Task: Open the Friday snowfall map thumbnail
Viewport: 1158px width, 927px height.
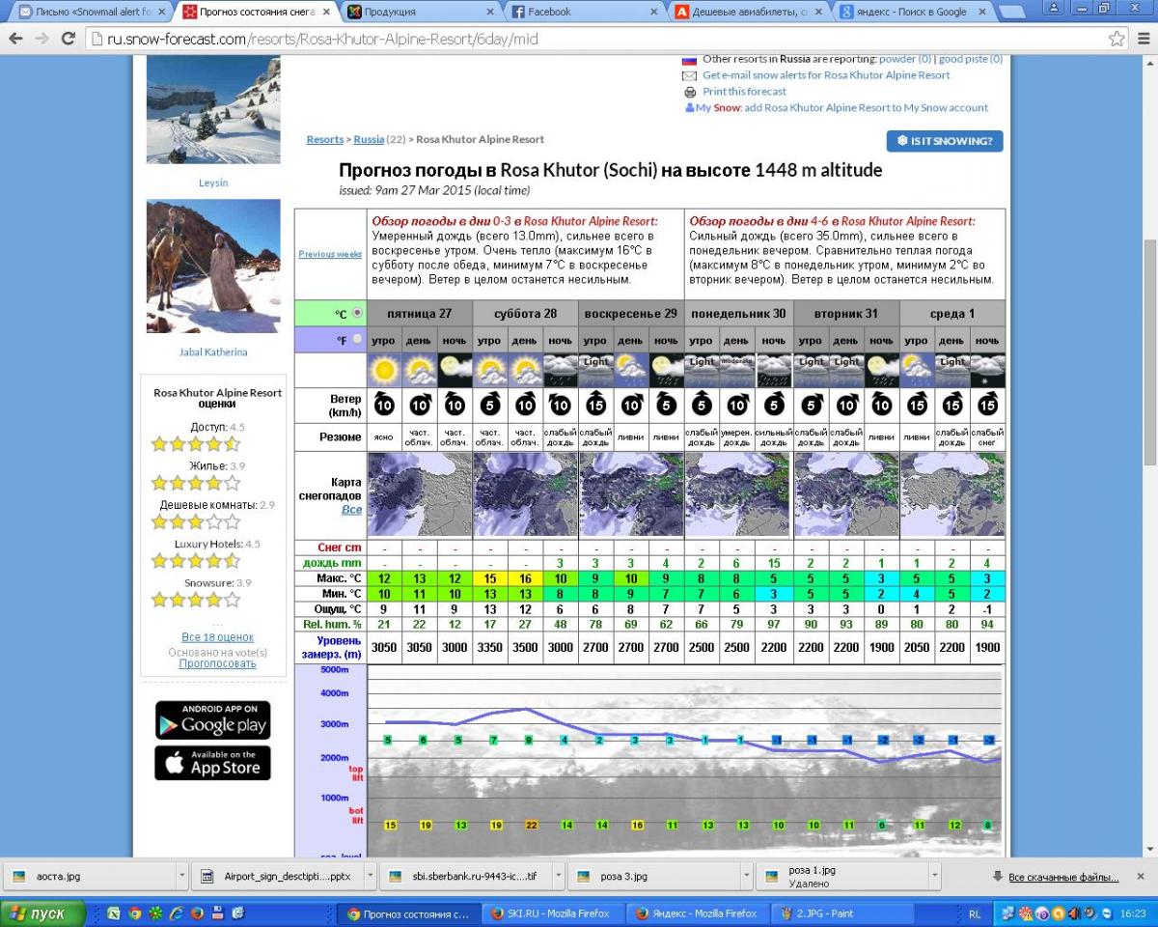Action: [x=420, y=493]
